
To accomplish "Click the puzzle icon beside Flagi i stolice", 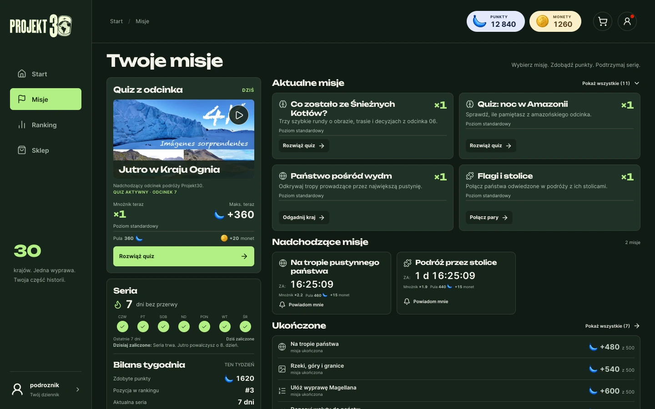I will tap(470, 176).
